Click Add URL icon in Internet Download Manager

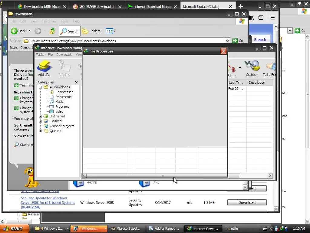pyautogui.click(x=44, y=68)
